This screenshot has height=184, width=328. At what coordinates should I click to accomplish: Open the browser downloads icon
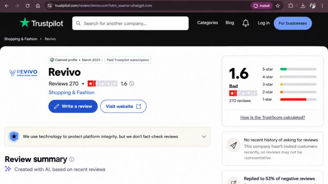(x=303, y=6)
